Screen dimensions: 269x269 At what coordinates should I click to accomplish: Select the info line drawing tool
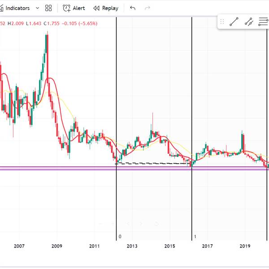tap(249, 22)
